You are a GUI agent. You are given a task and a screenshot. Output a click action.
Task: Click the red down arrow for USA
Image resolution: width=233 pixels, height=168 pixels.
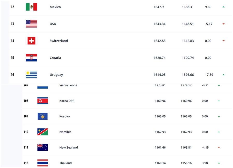tap(223, 24)
